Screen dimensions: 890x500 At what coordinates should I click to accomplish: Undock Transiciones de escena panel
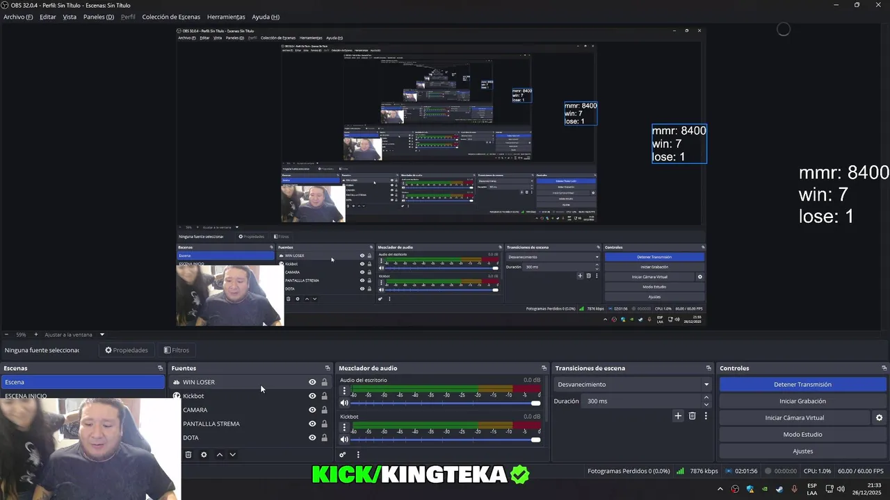tap(709, 368)
